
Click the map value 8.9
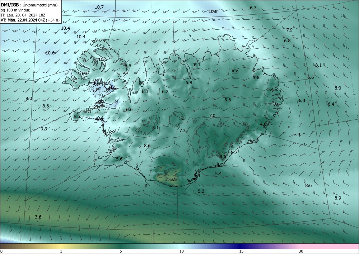point(338,198)
